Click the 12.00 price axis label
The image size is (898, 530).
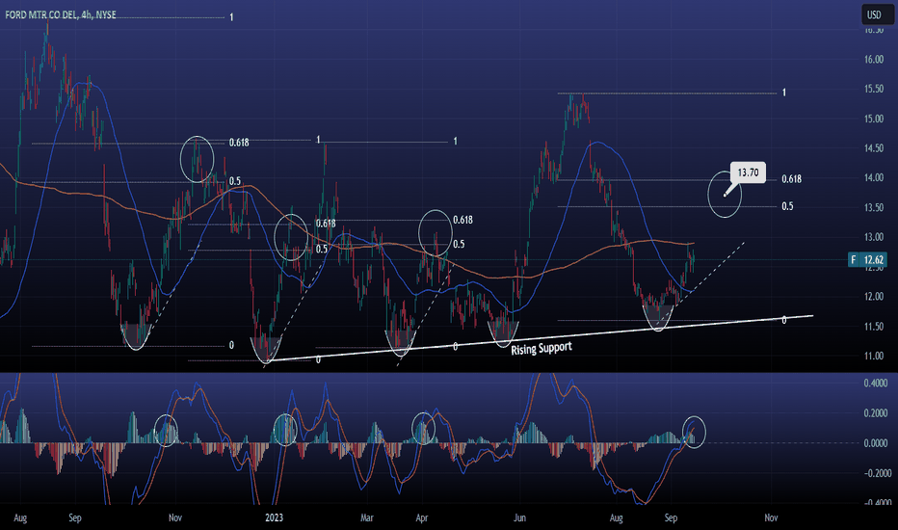(x=873, y=297)
